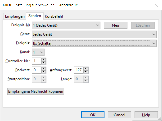The image size is (162, 121).
Task: Click the Neu button
Action: click(116, 25)
